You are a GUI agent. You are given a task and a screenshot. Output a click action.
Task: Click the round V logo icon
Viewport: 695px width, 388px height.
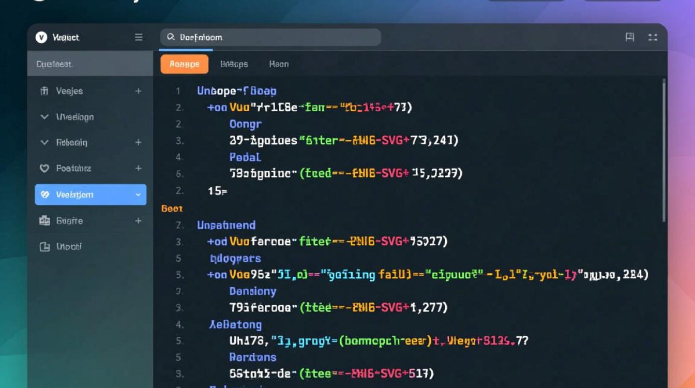(41, 37)
